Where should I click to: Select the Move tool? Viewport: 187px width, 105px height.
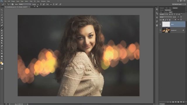click(2, 10)
